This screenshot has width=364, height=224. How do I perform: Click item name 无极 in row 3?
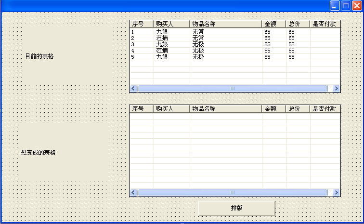198,44
